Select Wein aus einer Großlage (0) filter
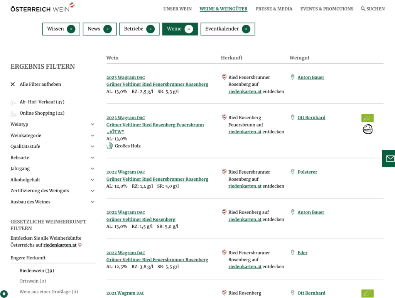 (x=49, y=291)
